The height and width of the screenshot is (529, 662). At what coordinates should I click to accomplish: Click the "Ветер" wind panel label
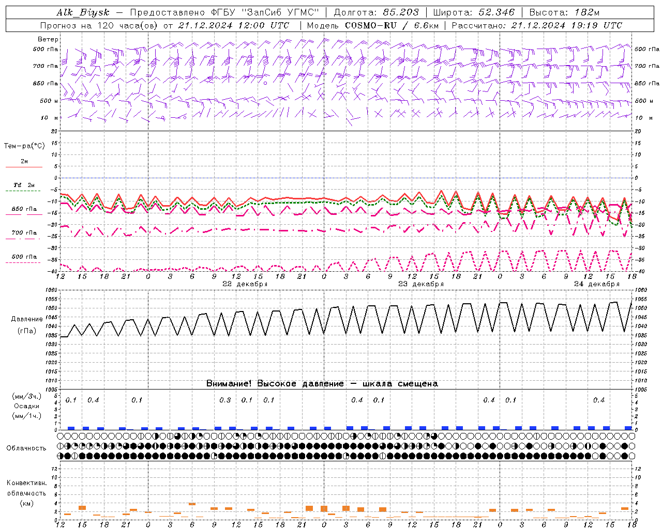click(x=48, y=39)
